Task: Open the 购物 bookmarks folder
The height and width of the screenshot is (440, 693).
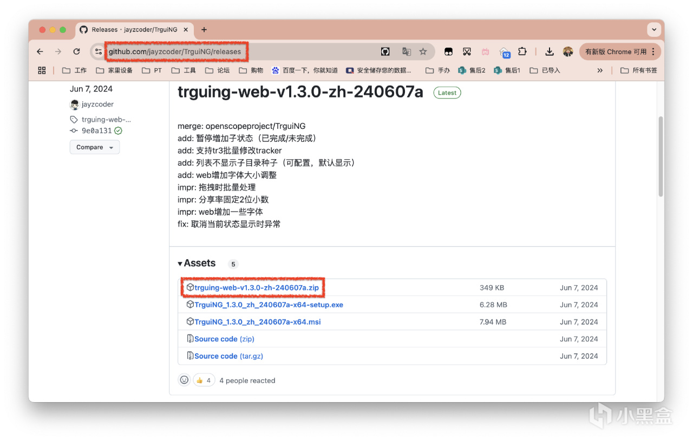Action: 251,70
